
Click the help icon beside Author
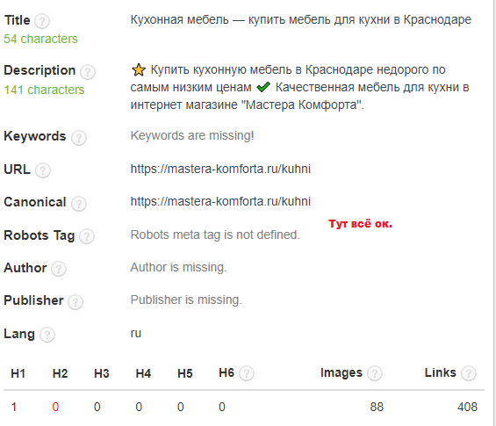click(59, 269)
